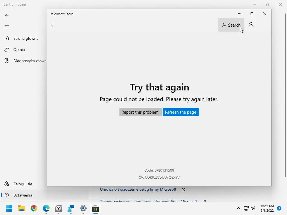Click the Centrum opinii vertical scrollbar
The image size is (287, 215).
click(286, 95)
